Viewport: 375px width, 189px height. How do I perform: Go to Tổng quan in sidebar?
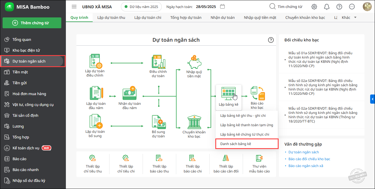(x=33, y=39)
